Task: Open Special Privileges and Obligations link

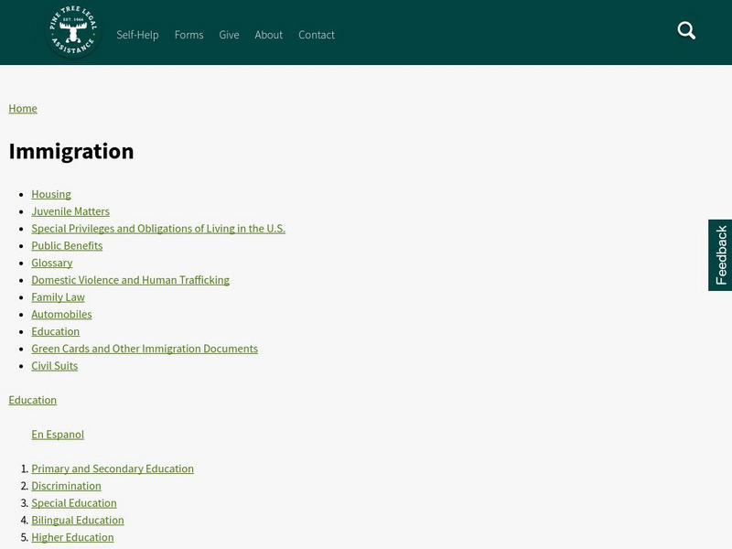Action: click(158, 229)
